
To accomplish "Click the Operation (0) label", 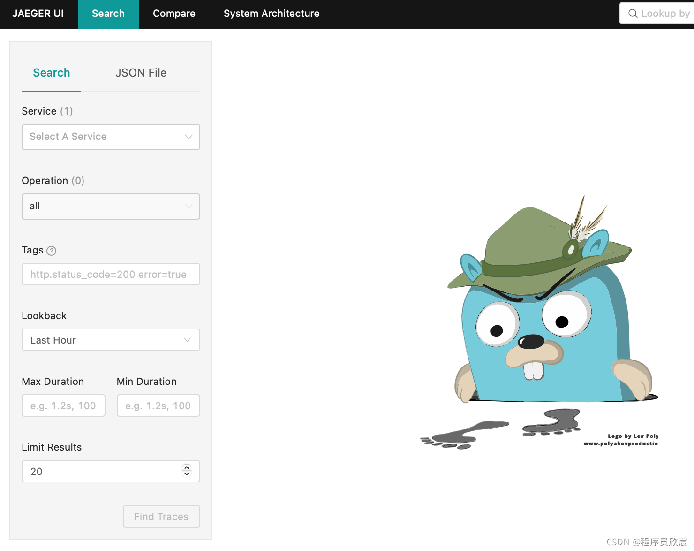I will 53,181.
